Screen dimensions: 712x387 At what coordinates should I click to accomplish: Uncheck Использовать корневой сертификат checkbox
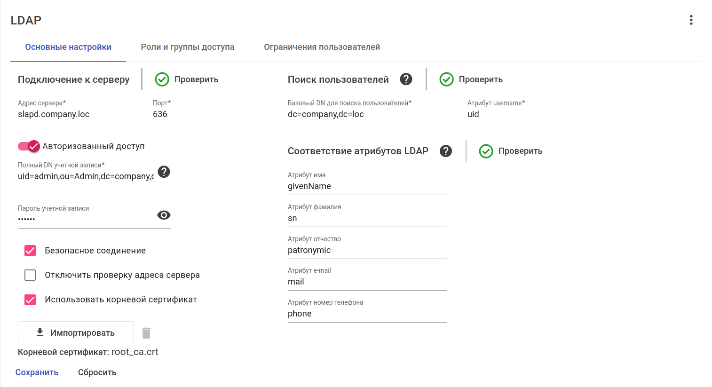pos(30,300)
